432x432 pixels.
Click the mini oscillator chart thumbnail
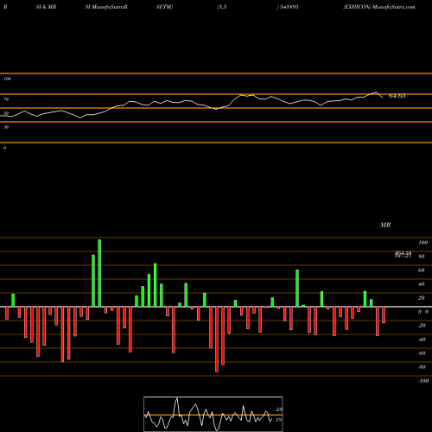[213, 414]
